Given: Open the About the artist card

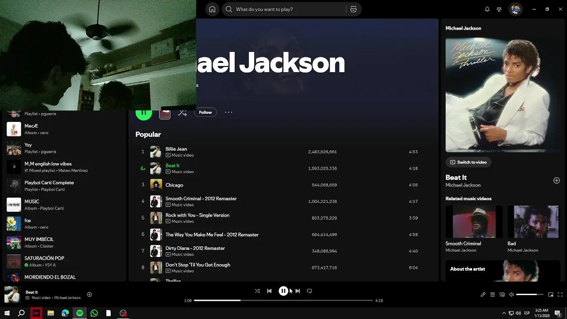Looking at the screenshot, I should (x=503, y=271).
